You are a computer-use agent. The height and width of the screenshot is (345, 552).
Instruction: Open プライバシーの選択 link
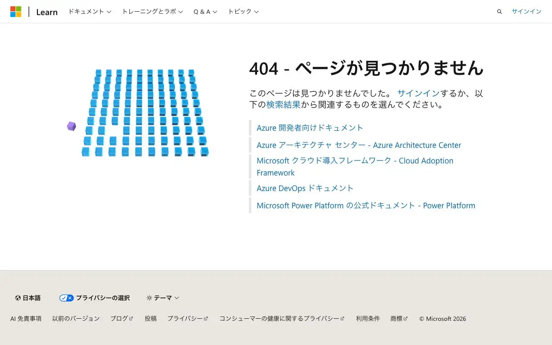pyautogui.click(x=94, y=298)
